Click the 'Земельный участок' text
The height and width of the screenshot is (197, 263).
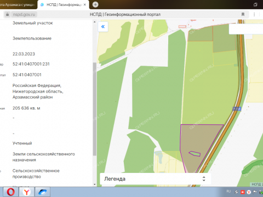(33, 23)
